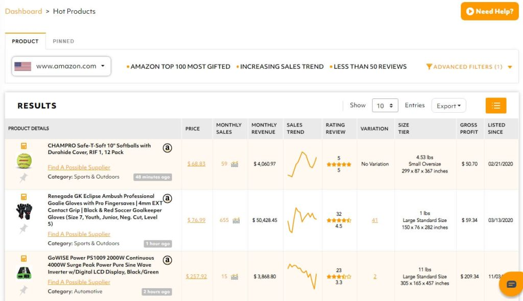The width and height of the screenshot is (523, 301).
Task: Find a possible supplier for CHAMPRO Softballs
Action: (x=79, y=167)
